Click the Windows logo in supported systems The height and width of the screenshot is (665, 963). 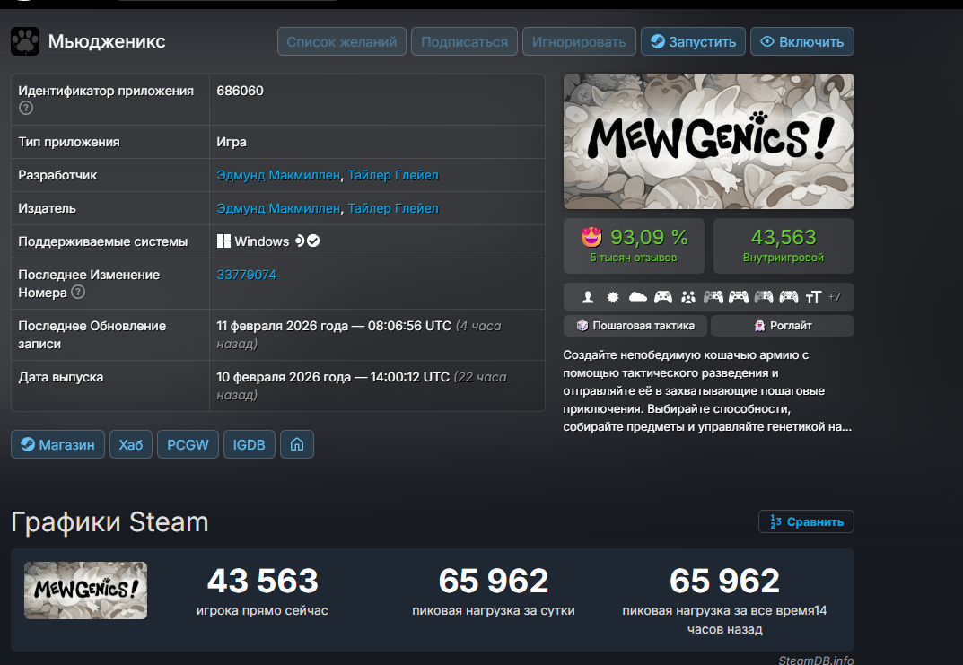tap(223, 241)
